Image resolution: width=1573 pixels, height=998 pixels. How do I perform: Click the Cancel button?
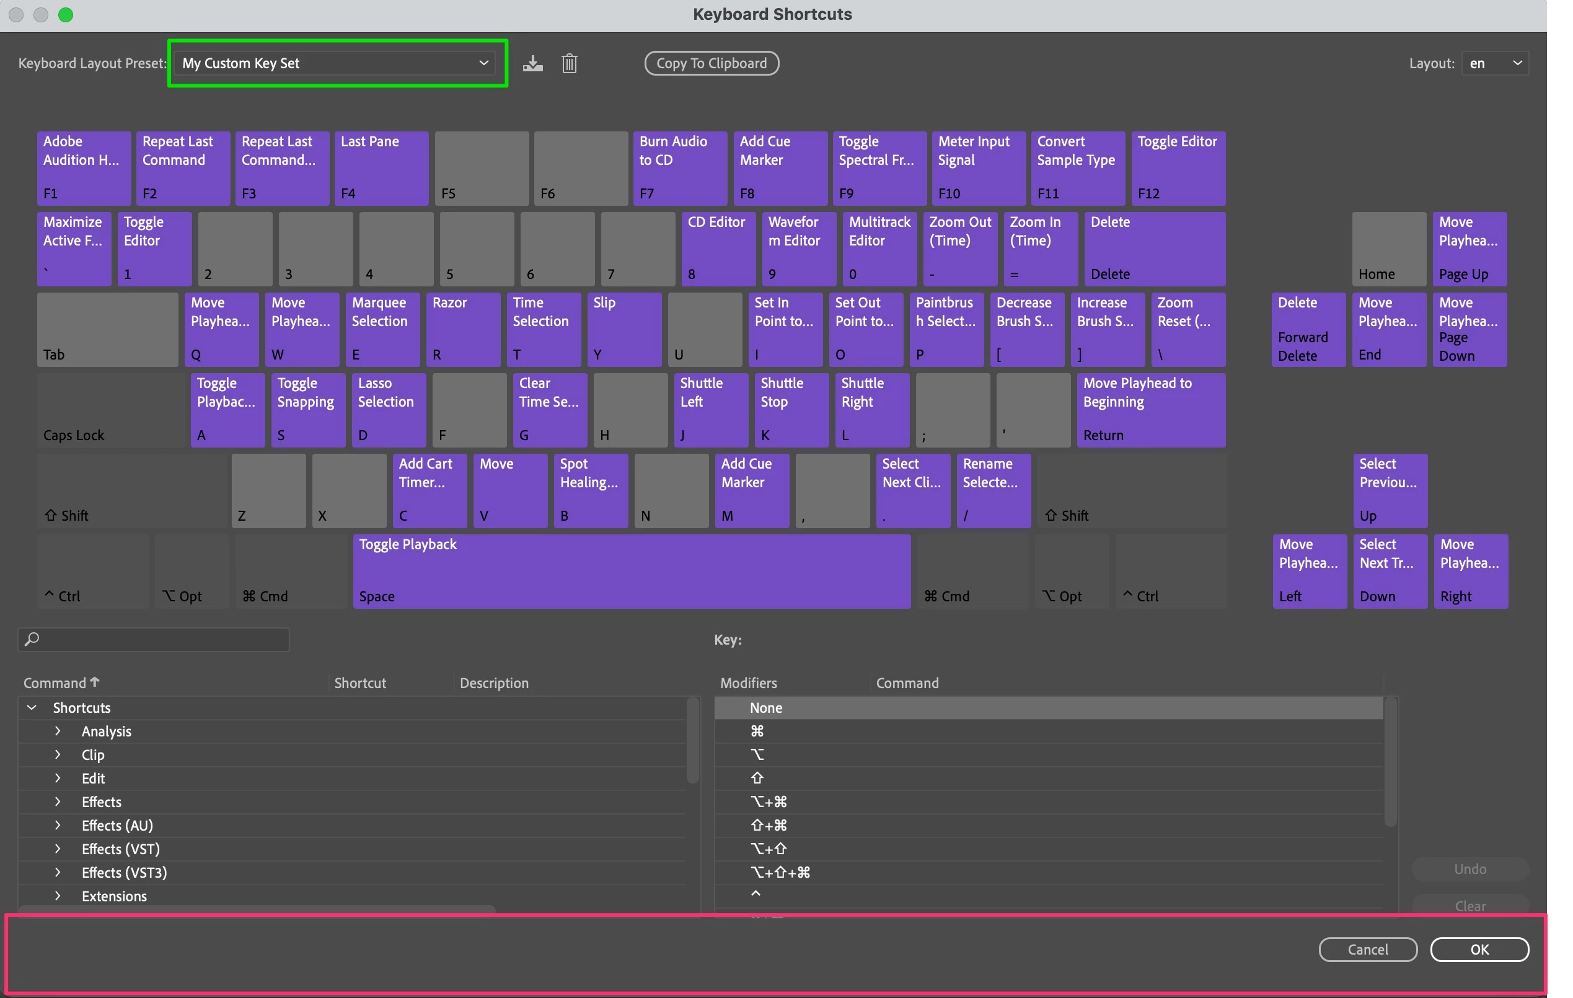click(x=1367, y=949)
